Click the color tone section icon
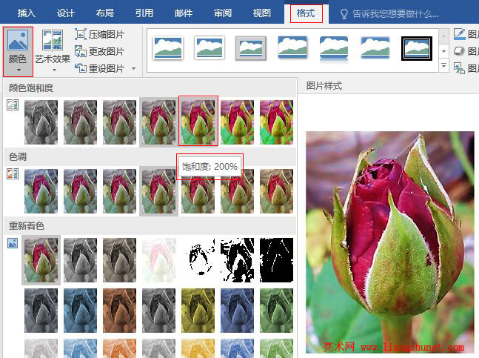479x358 pixels. coord(13,173)
